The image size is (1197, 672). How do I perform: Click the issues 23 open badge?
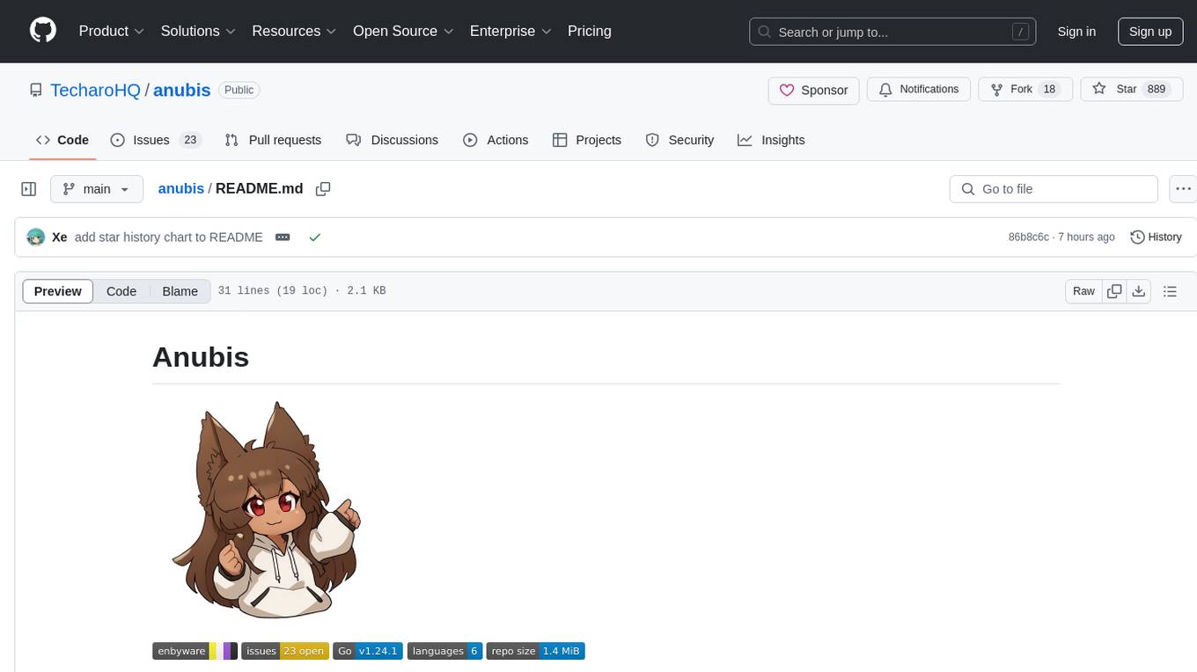pos(285,651)
